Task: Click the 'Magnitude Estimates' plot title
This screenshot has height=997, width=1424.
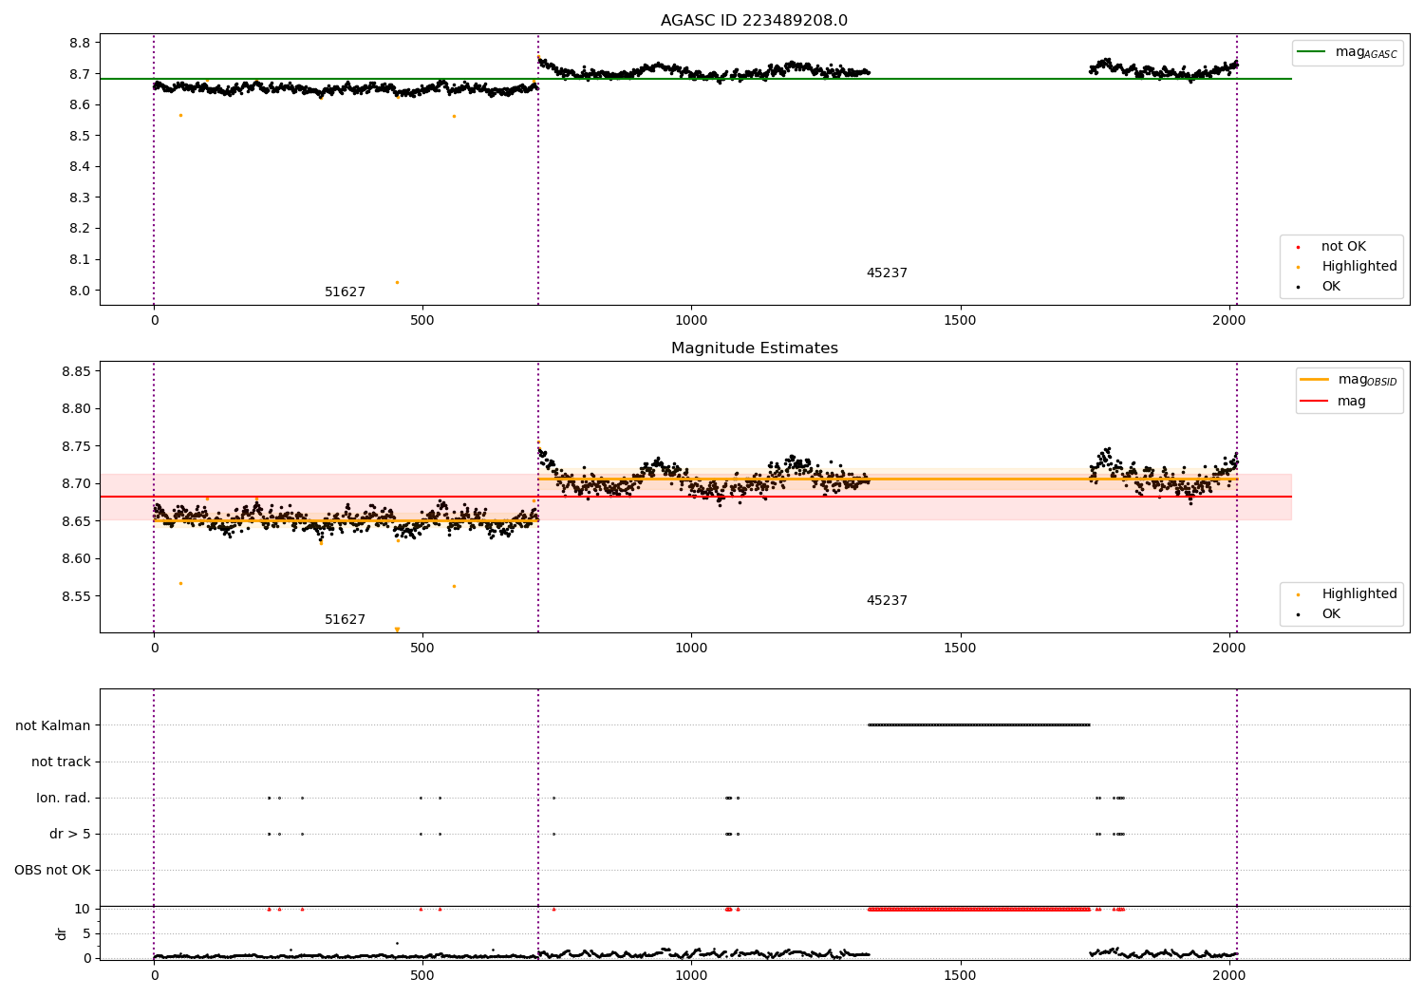Action: pos(754,348)
